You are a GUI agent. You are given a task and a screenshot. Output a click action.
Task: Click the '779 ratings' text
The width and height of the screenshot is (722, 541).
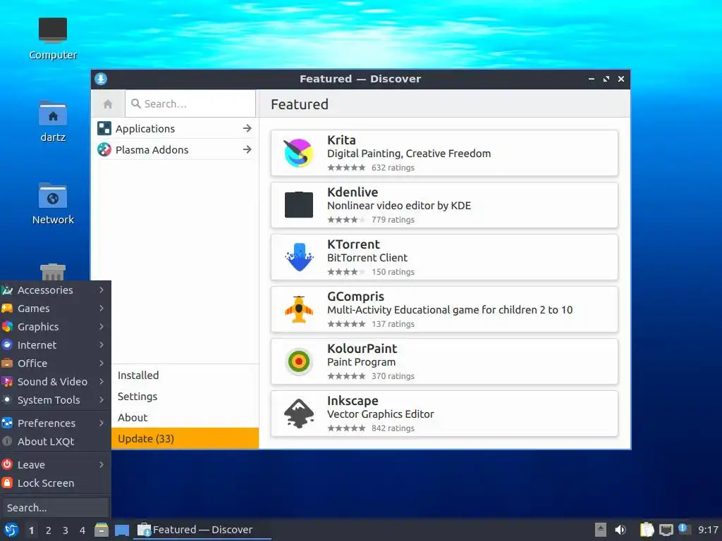[393, 220]
